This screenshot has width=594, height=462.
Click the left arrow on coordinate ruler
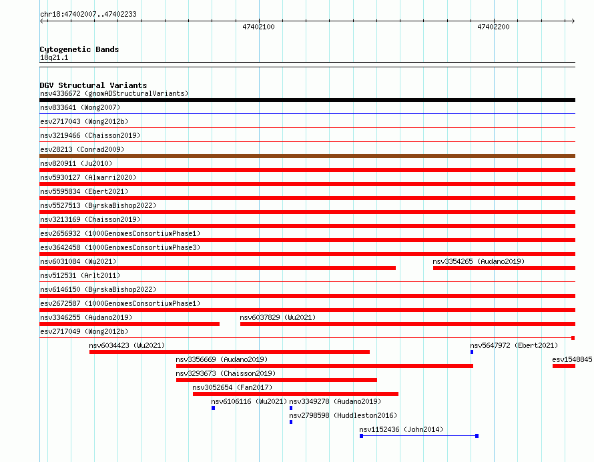click(x=43, y=21)
